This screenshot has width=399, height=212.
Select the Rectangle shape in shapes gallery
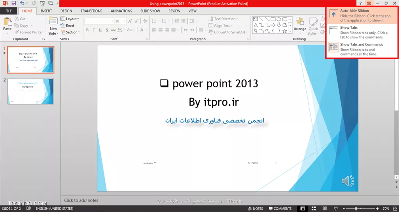[273, 19]
